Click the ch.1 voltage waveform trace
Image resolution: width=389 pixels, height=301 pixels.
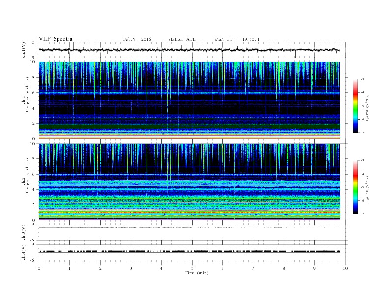coord(189,50)
